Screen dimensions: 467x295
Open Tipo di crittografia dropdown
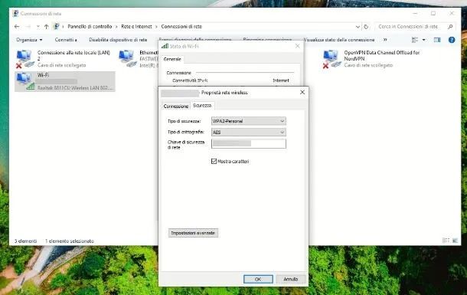tap(248, 132)
